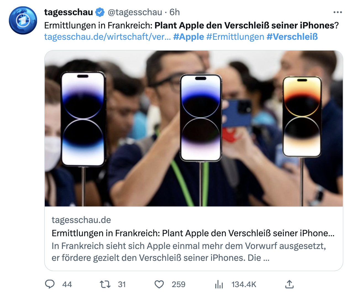Screen dimensions: 352x294
Task: Open the 6h timestamp link
Action: 175,12
